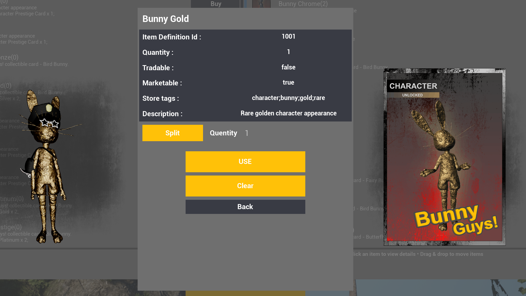The height and width of the screenshot is (296, 526).
Task: Click the Bunny Gold dialog title
Action: point(166,19)
